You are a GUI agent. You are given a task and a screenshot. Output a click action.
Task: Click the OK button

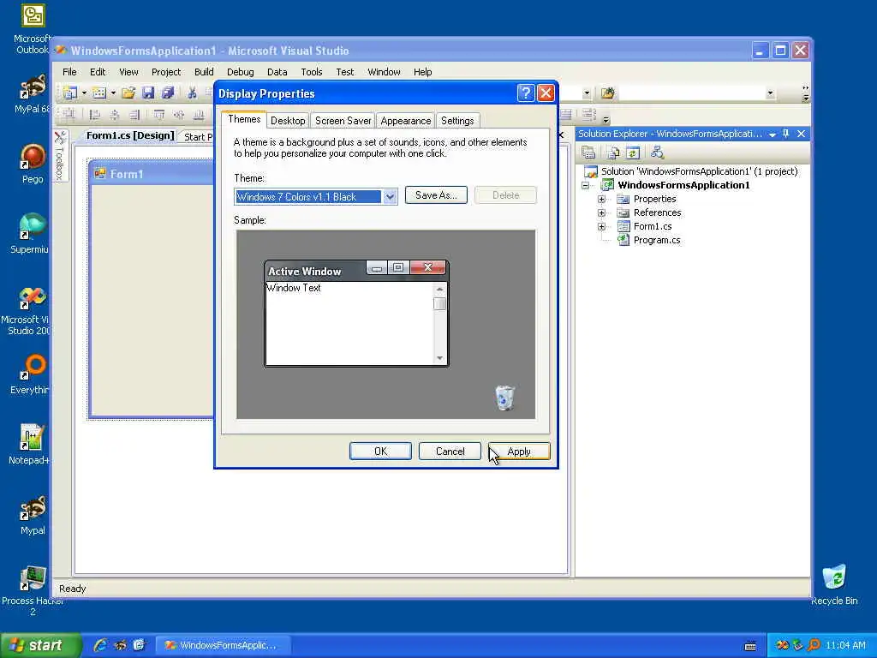click(x=380, y=451)
